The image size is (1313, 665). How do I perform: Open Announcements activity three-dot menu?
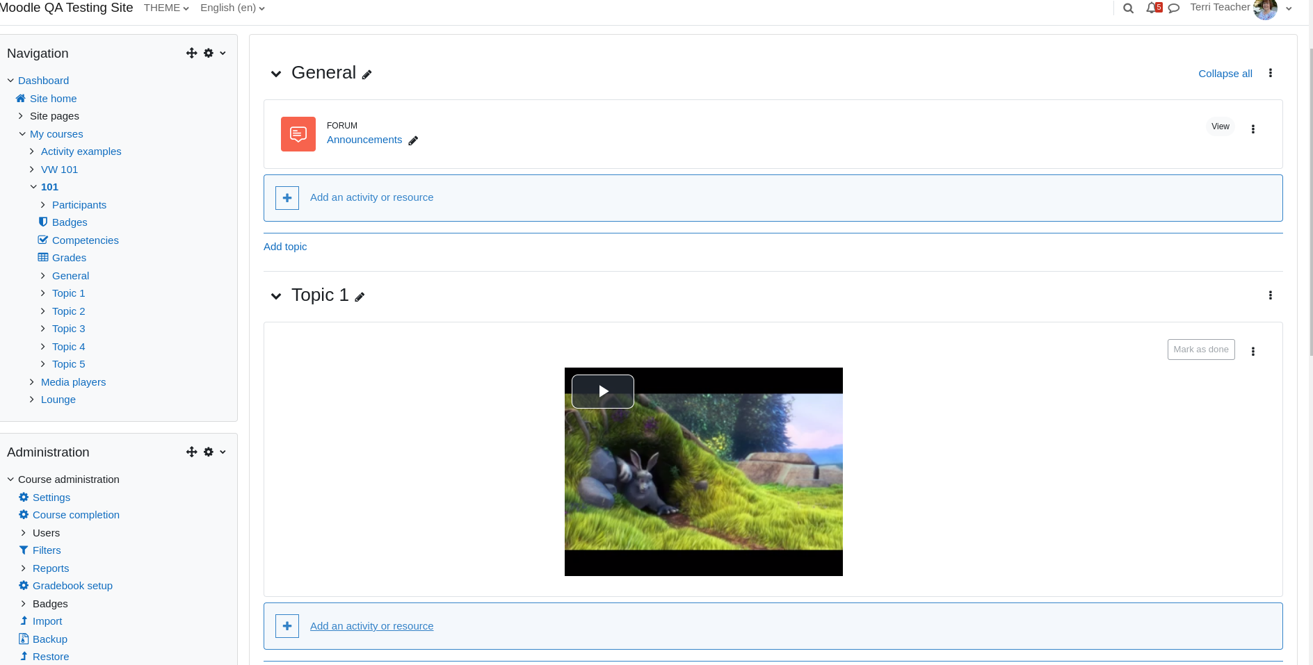tap(1253, 129)
